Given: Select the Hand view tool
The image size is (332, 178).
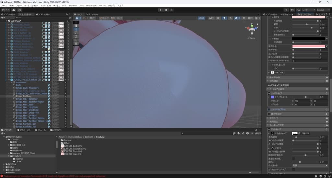Looking at the screenshot, I should click(x=76, y=25).
